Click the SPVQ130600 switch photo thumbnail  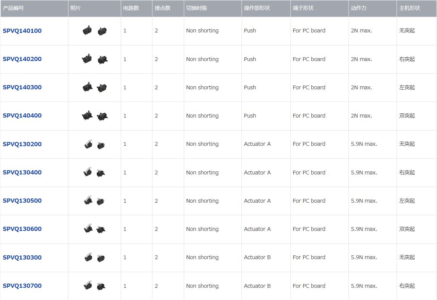pyautogui.click(x=94, y=229)
